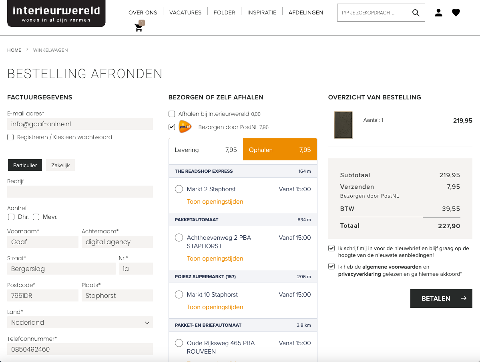Click the BETALEN button

point(436,298)
